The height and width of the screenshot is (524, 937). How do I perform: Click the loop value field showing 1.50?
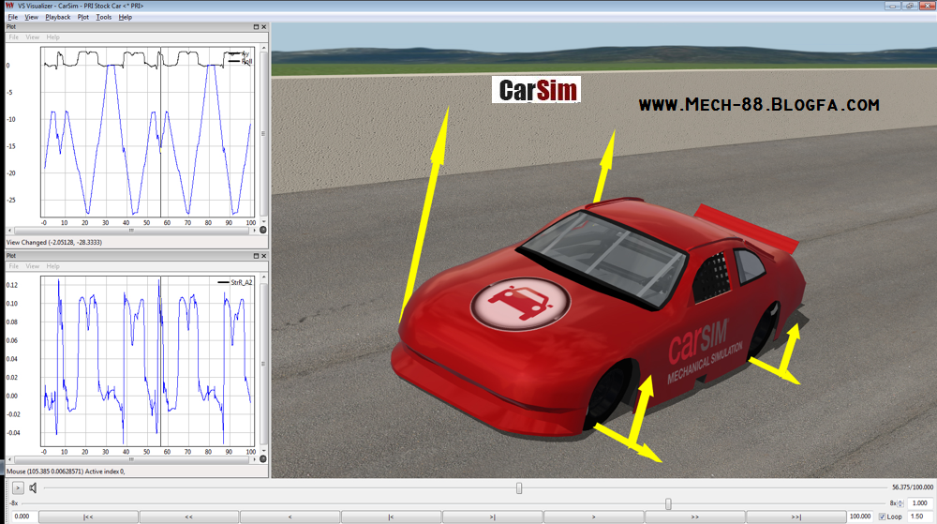[919, 517]
